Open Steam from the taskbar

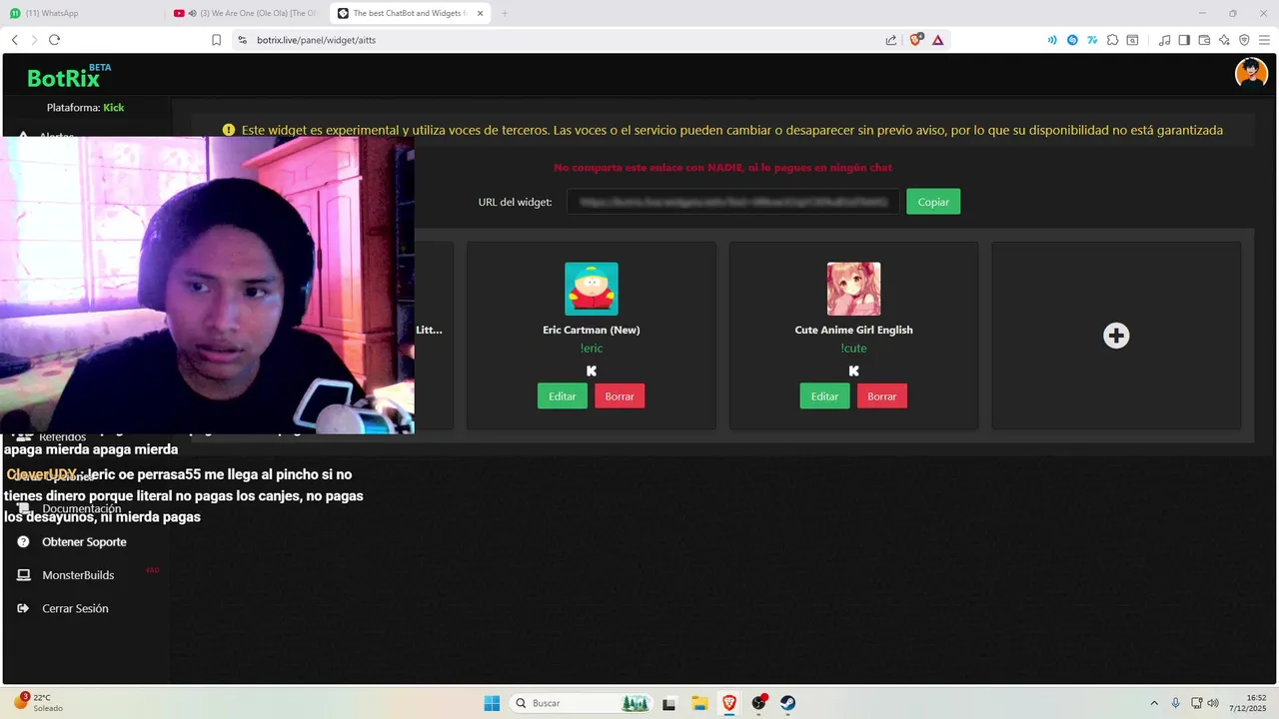tap(788, 703)
